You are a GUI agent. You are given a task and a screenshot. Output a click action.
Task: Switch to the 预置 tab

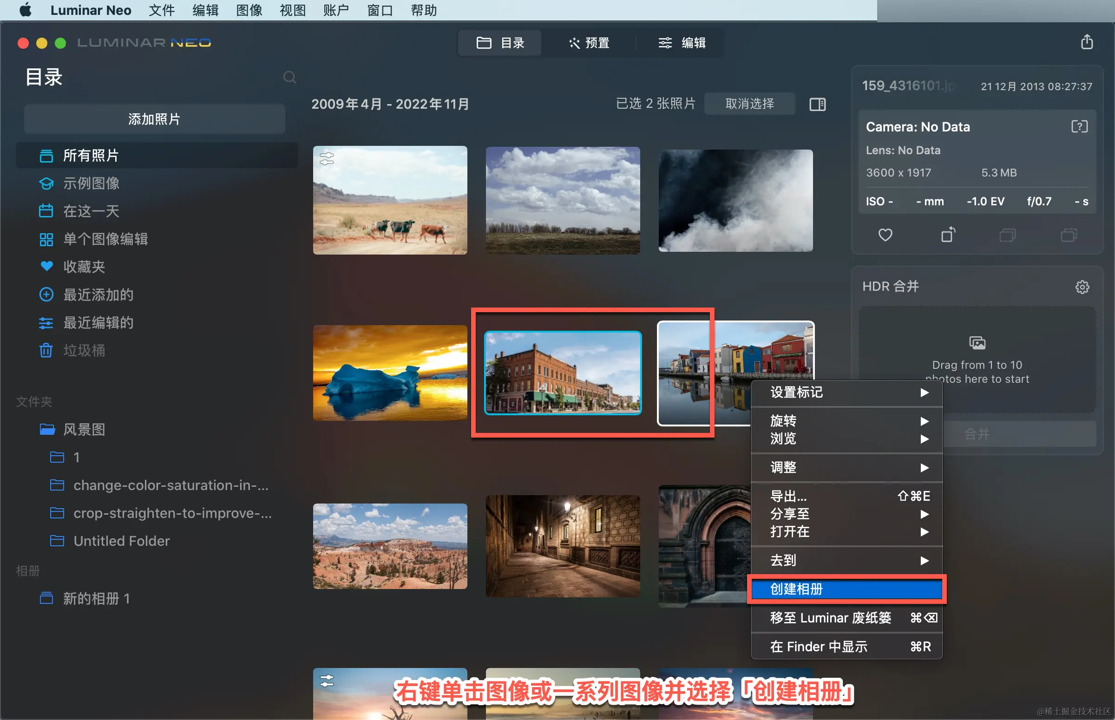coord(589,43)
